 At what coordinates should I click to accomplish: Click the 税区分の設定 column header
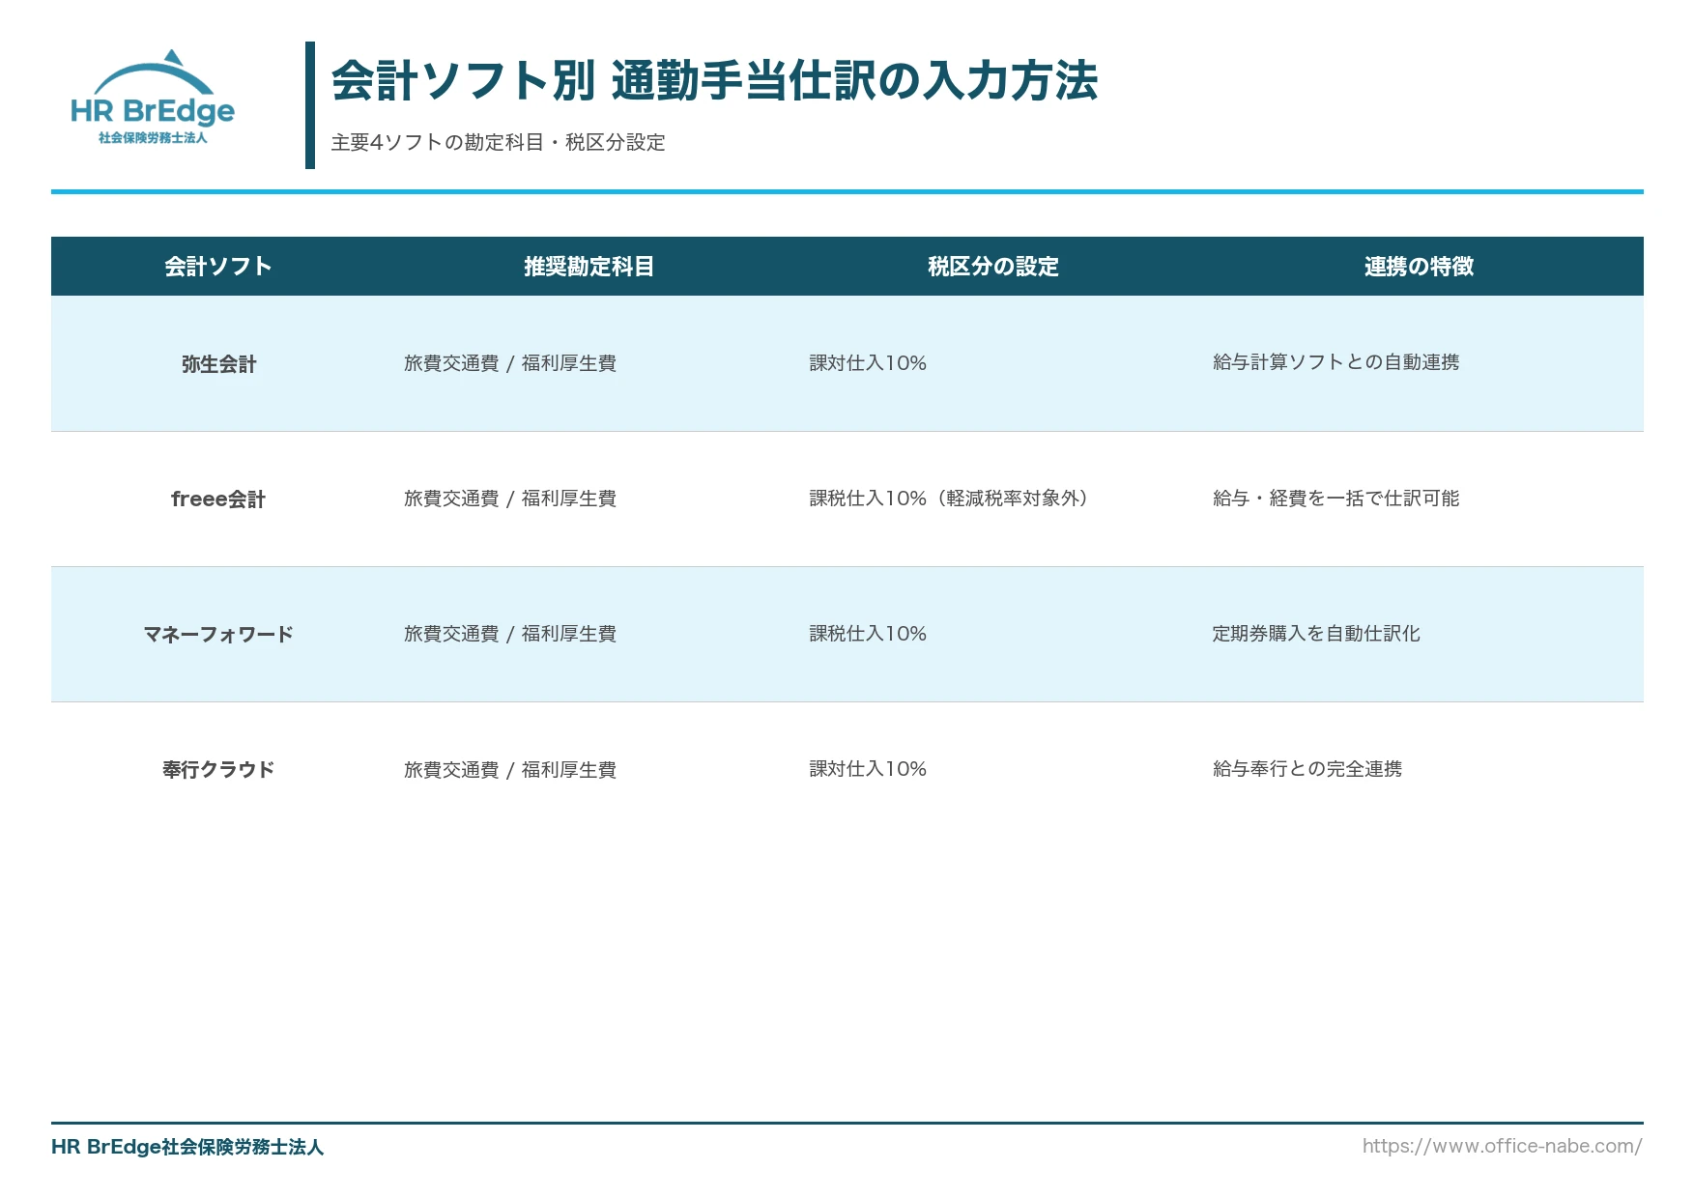[993, 267]
